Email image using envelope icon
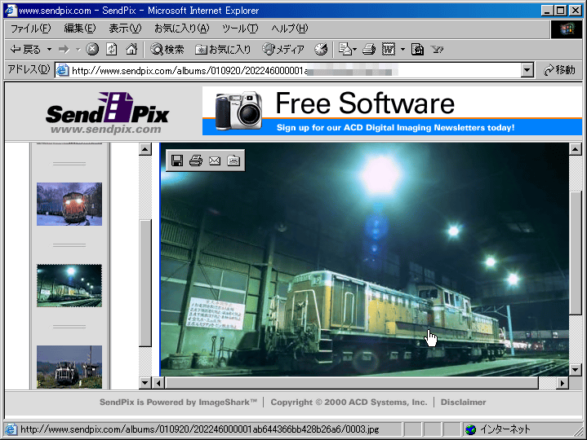The image size is (587, 440). pos(215,161)
